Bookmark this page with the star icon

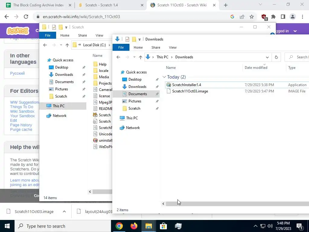[252, 17]
